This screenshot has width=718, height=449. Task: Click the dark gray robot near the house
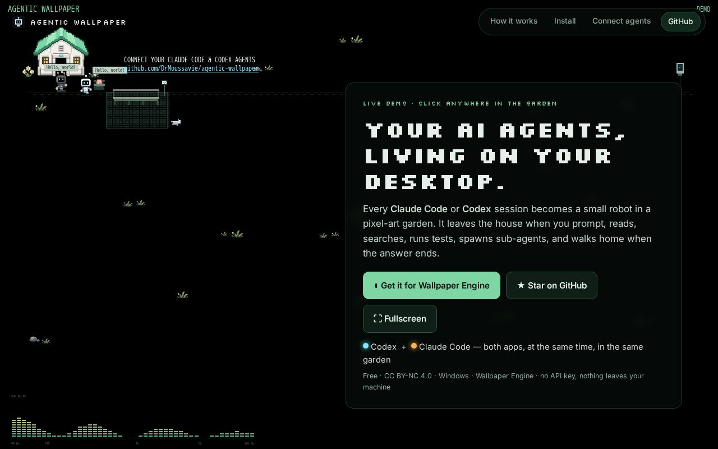coord(61,83)
